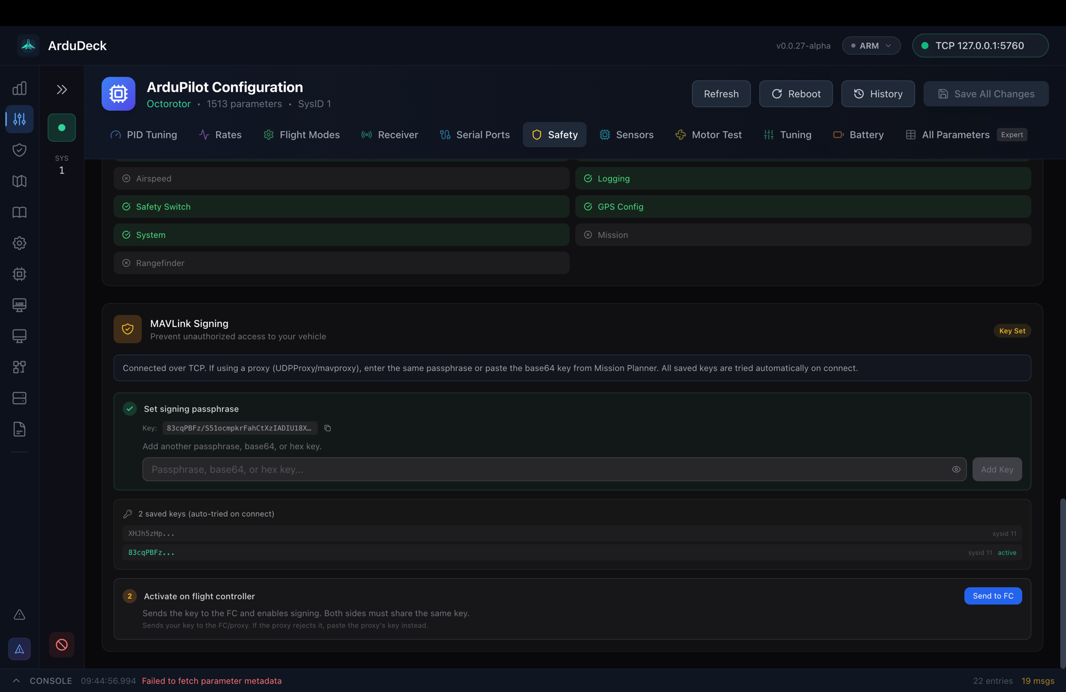
Task: Click the document file sidebar icon
Action: pyautogui.click(x=19, y=429)
